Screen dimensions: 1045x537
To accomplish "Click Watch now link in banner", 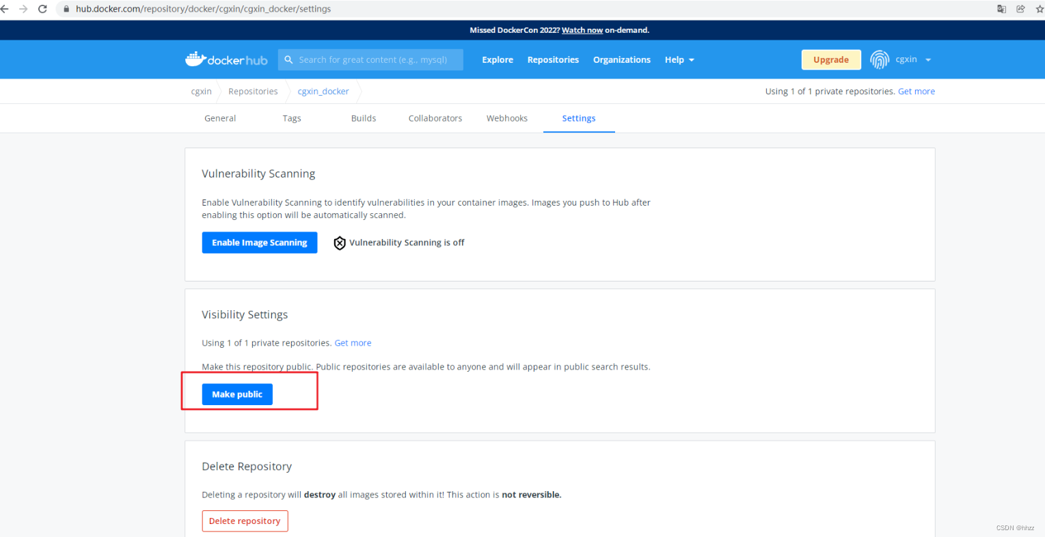I will [582, 30].
